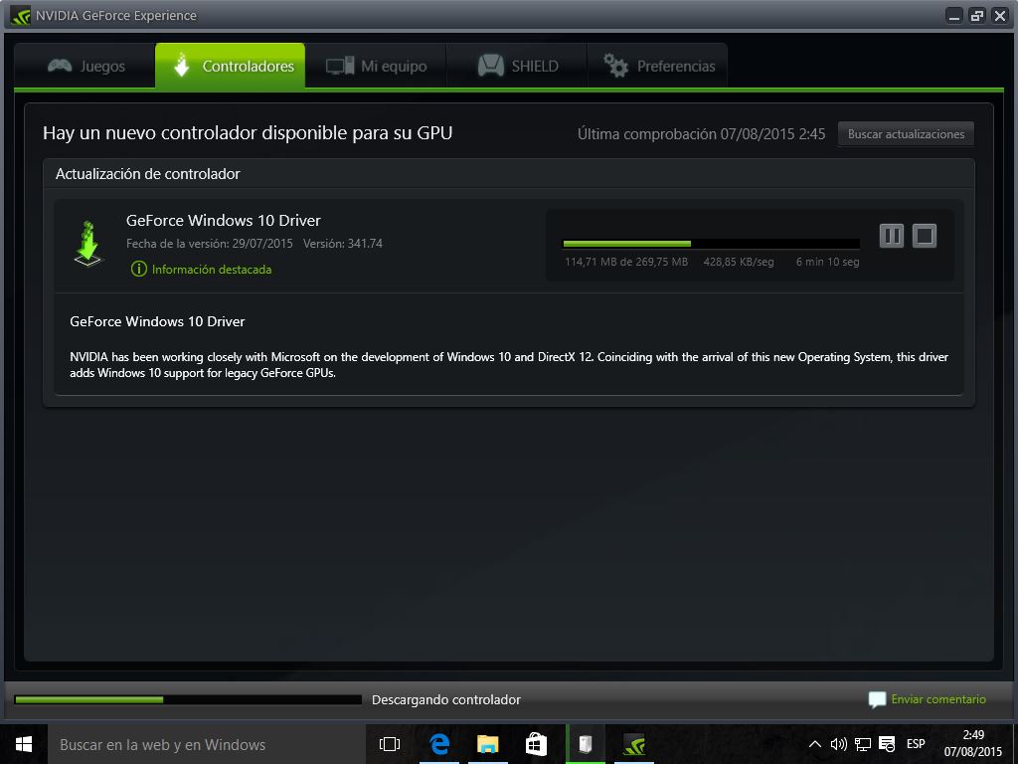The width and height of the screenshot is (1018, 764).
Task: Click 'Versión: 341.74' text
Action: pos(343,244)
